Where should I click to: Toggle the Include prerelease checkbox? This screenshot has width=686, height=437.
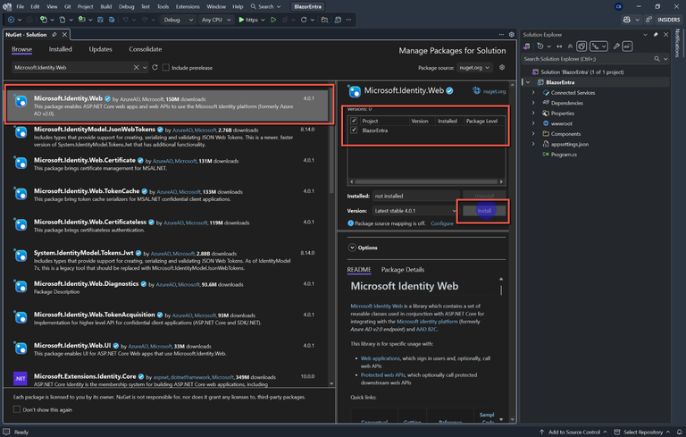[166, 67]
